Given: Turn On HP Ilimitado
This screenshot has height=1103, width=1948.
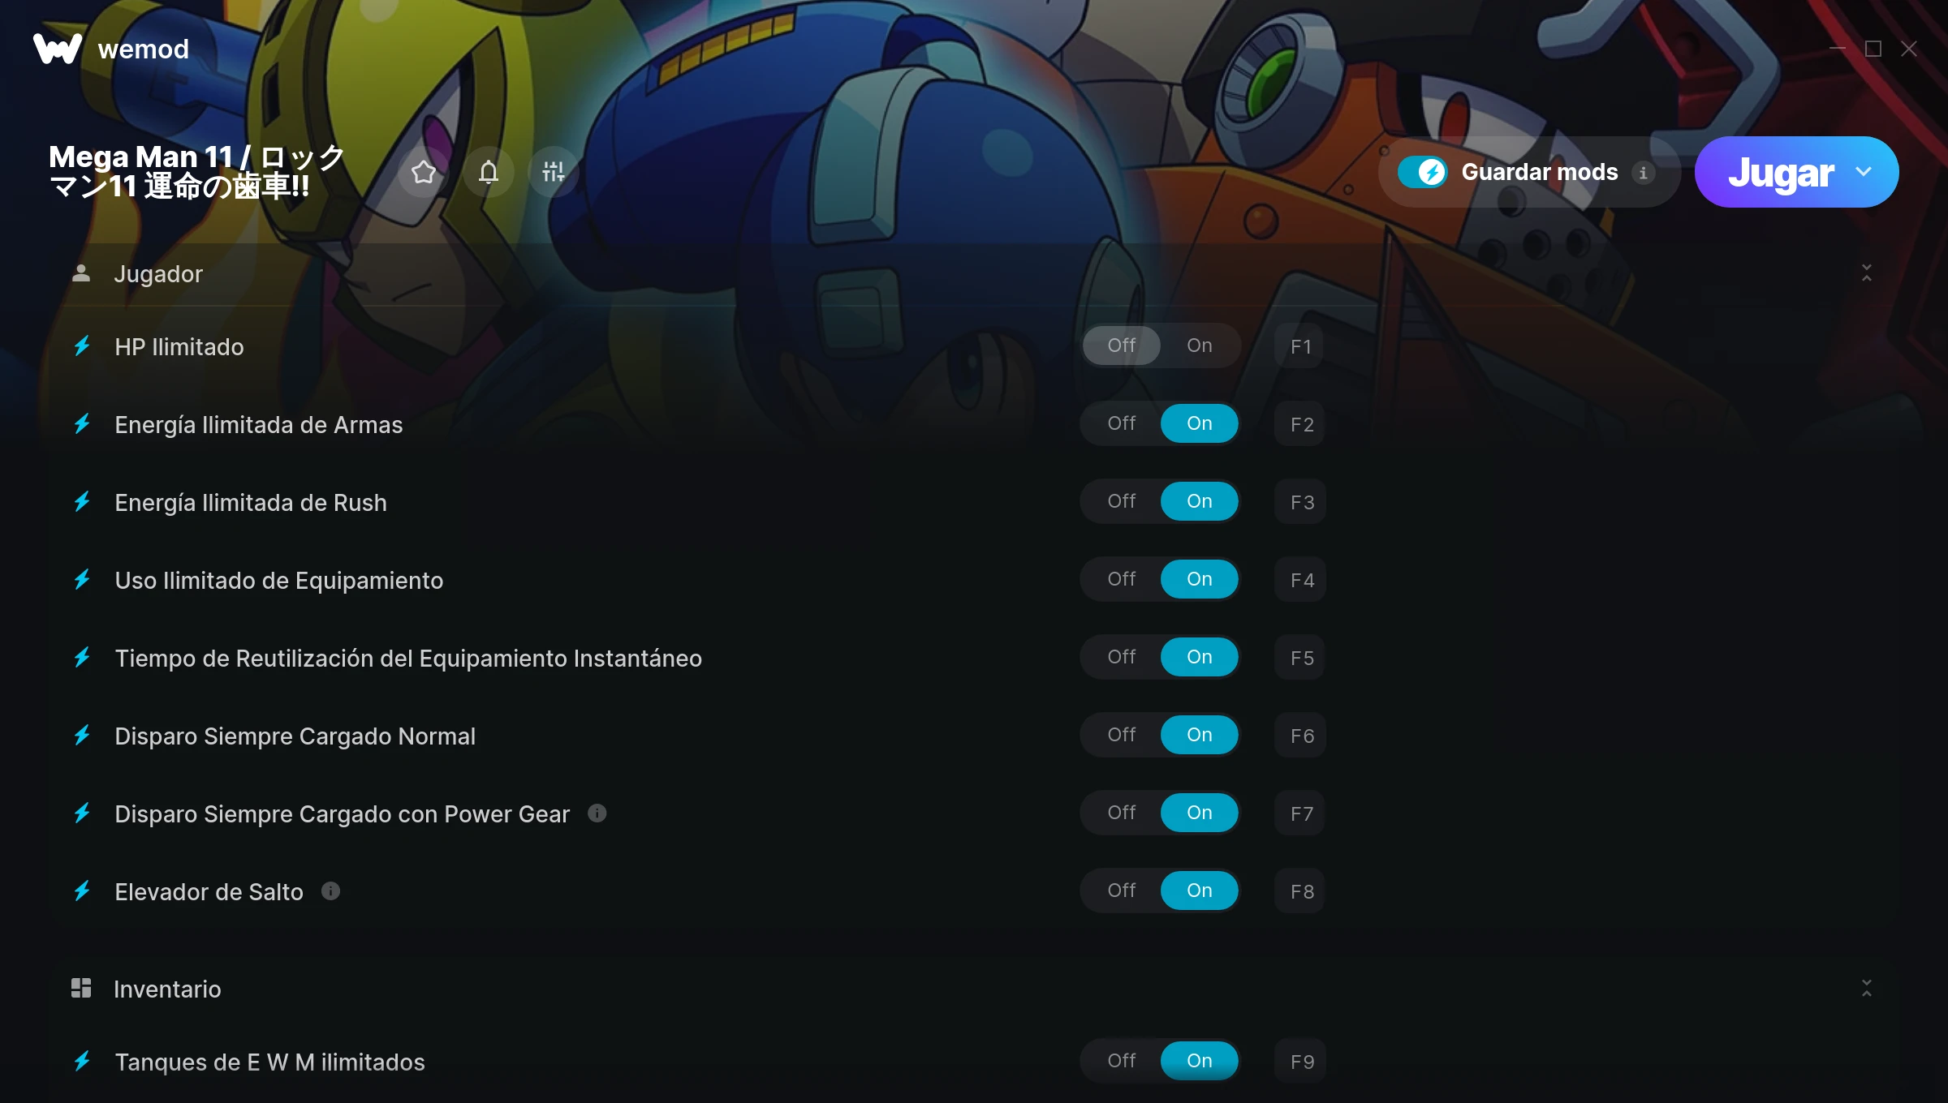Looking at the screenshot, I should (1200, 345).
